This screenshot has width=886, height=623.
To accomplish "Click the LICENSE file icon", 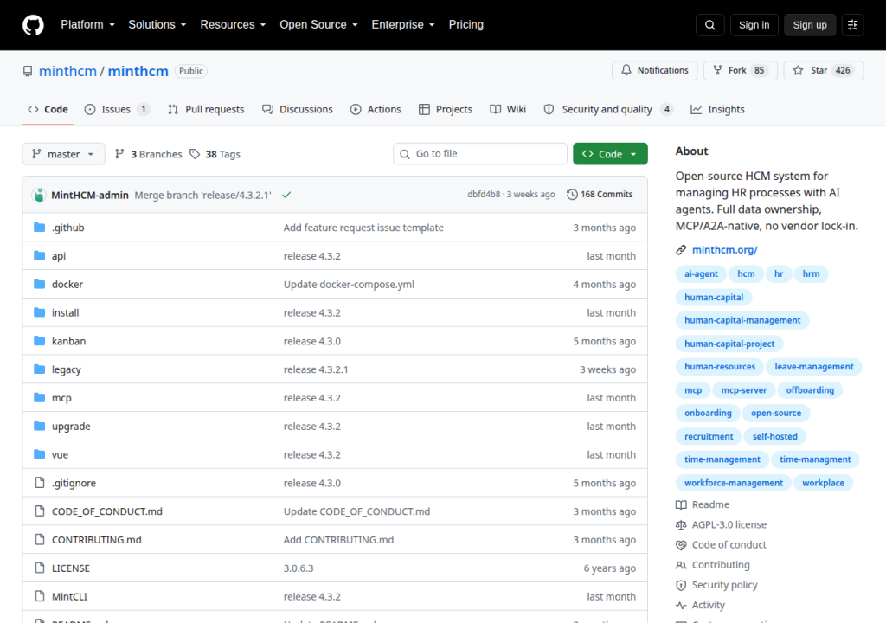I will pos(39,568).
